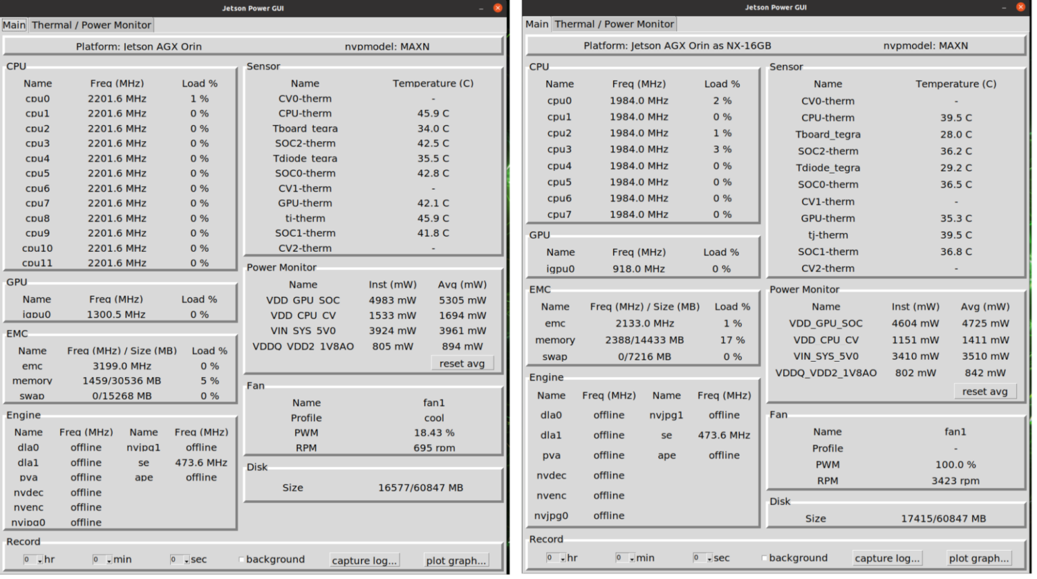Select the Main tab on the AGX Orin window

click(x=14, y=25)
